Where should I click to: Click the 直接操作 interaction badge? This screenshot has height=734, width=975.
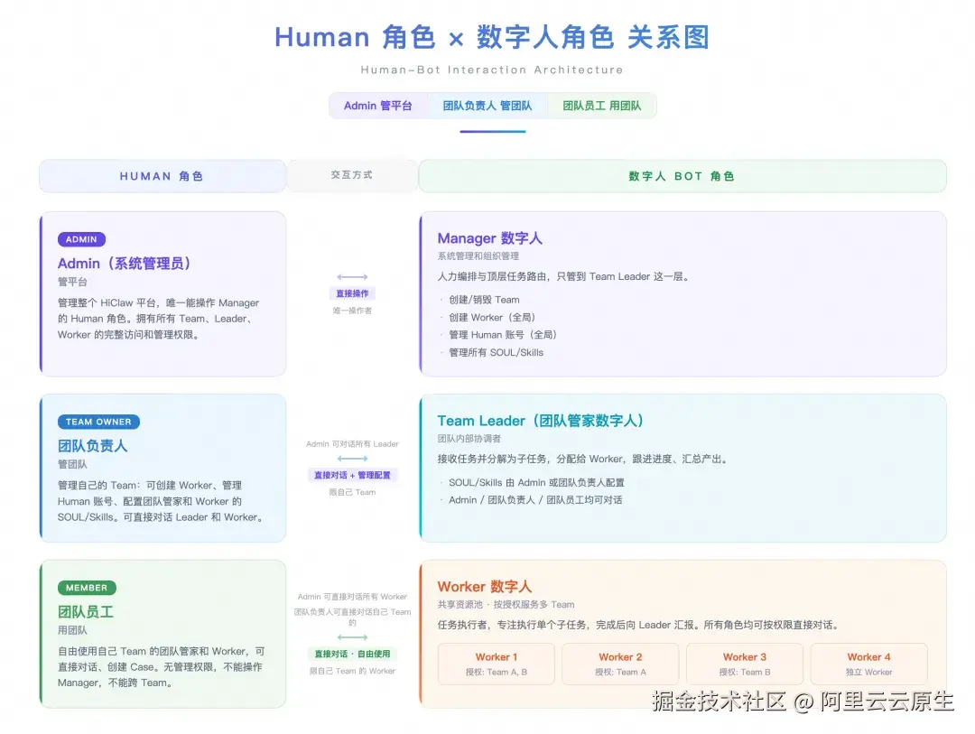(351, 293)
